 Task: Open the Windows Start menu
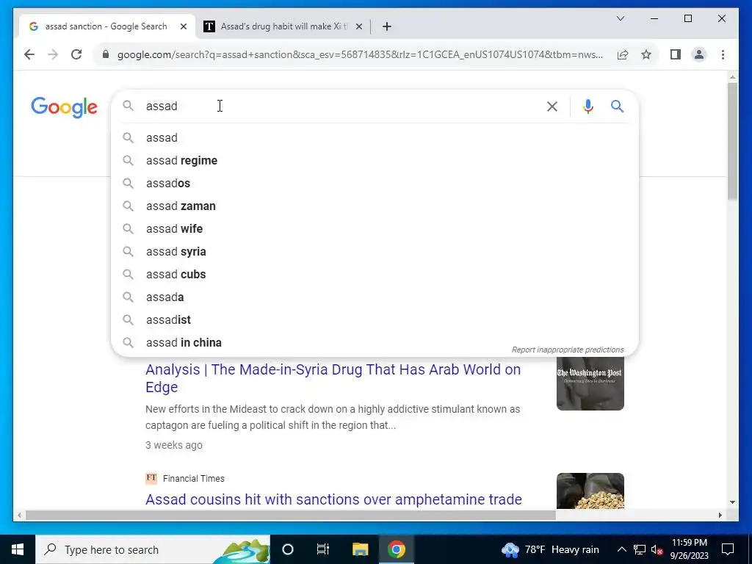[18, 549]
